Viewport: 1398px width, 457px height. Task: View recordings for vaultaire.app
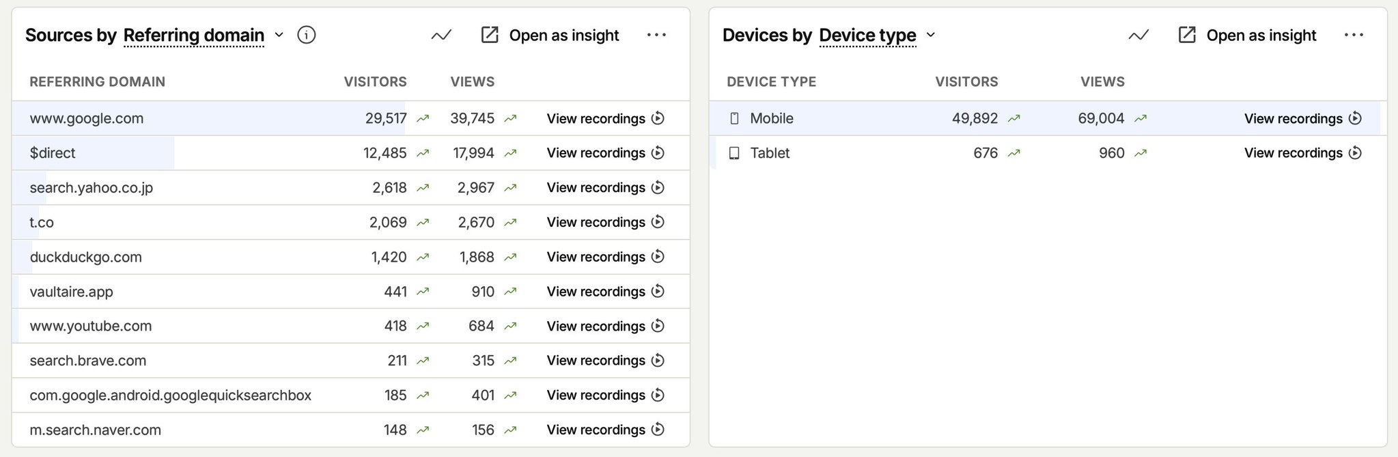[x=606, y=292]
